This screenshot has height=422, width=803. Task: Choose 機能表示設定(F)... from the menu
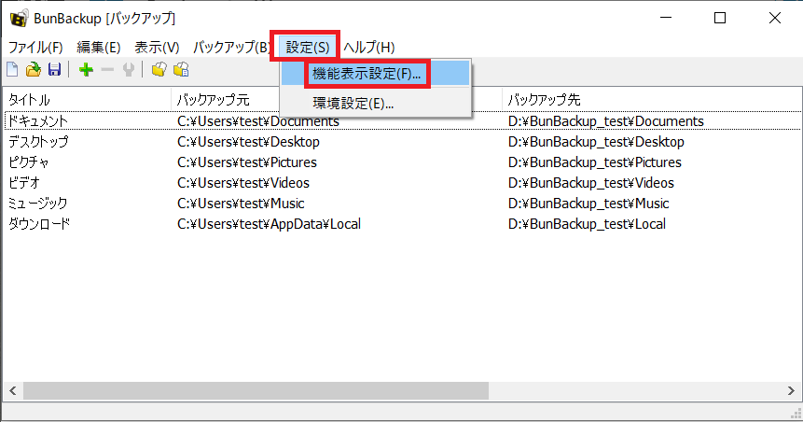point(375,74)
